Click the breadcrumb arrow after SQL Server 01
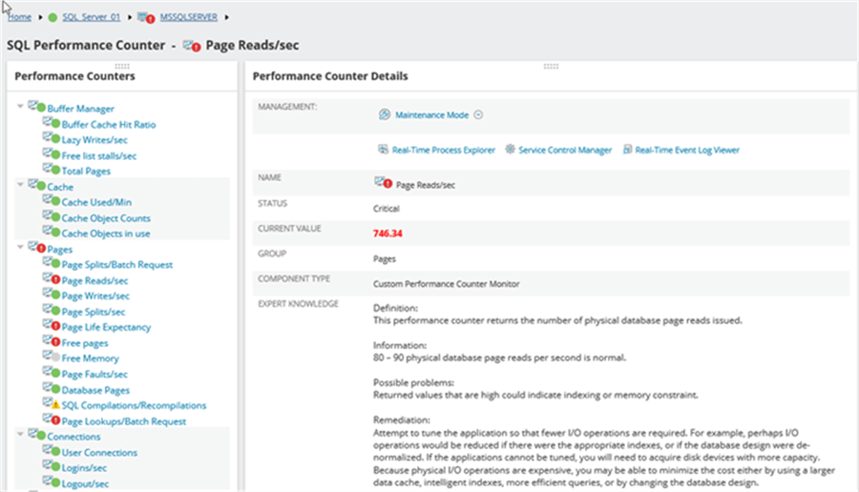The width and height of the screenshot is (859, 492). (129, 17)
